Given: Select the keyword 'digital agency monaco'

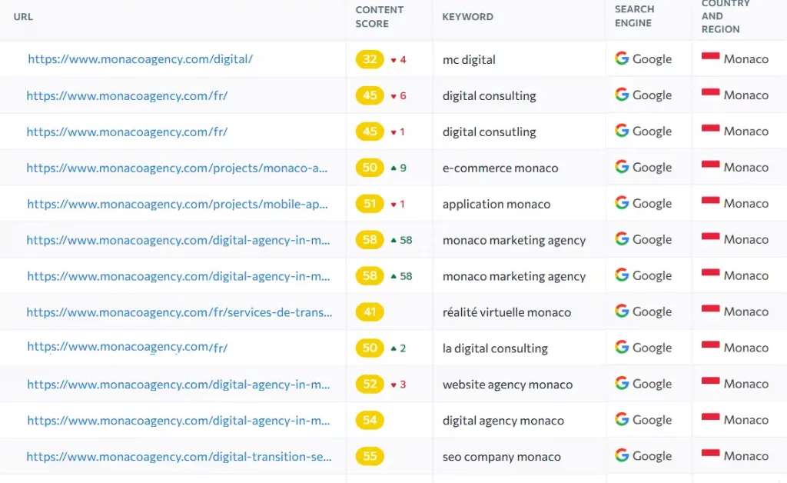Looking at the screenshot, I should point(503,421).
